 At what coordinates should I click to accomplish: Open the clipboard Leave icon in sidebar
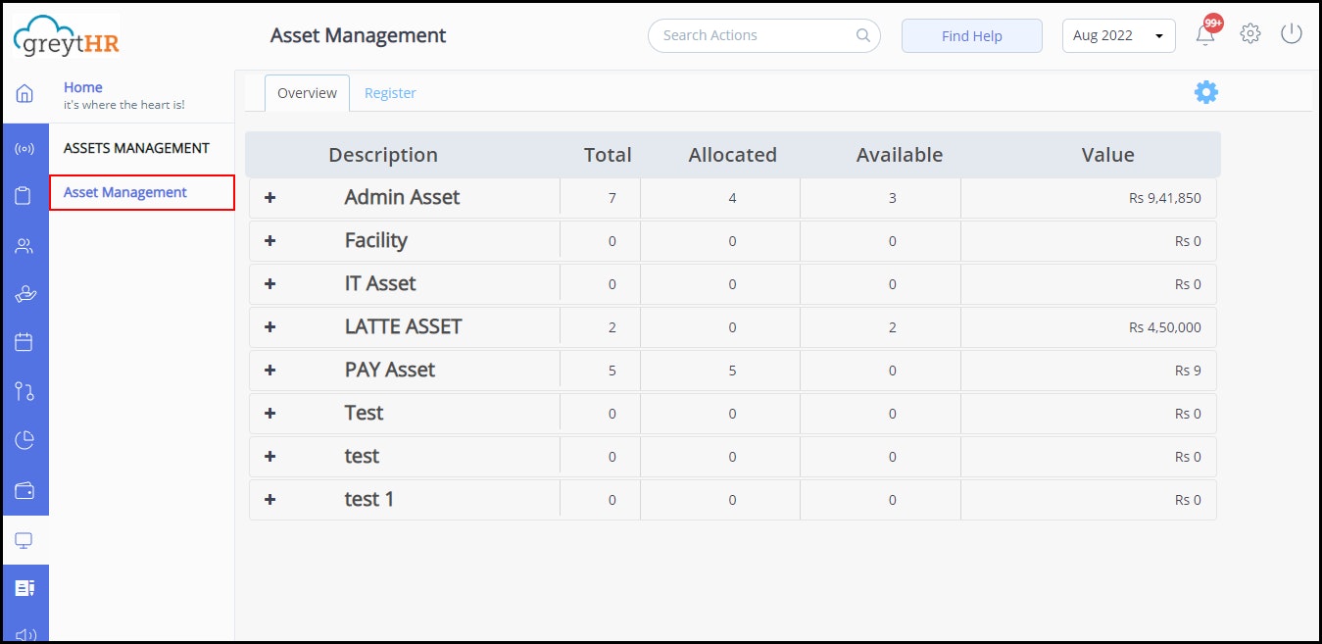coord(24,195)
